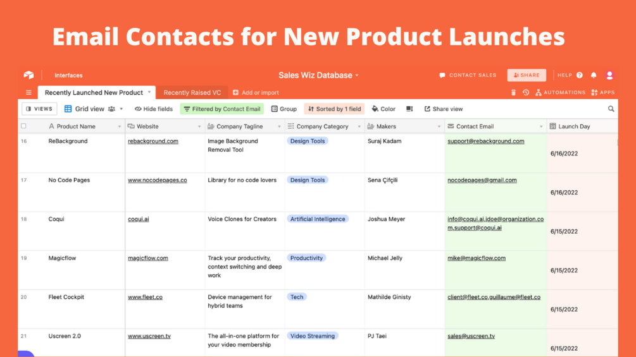This screenshot has height=357, width=636.
Task: Click the Share button
Action: (527, 75)
